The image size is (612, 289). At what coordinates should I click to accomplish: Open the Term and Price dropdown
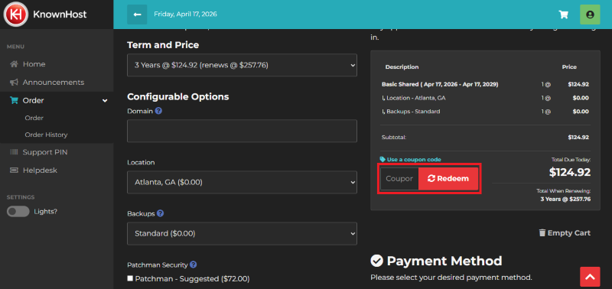[242, 65]
